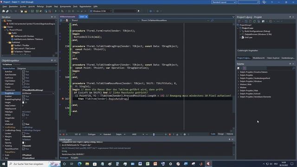Switch to the Ausgabe tab in Meldungen
Viewport: 297px width, 167px height.
pos(74,158)
